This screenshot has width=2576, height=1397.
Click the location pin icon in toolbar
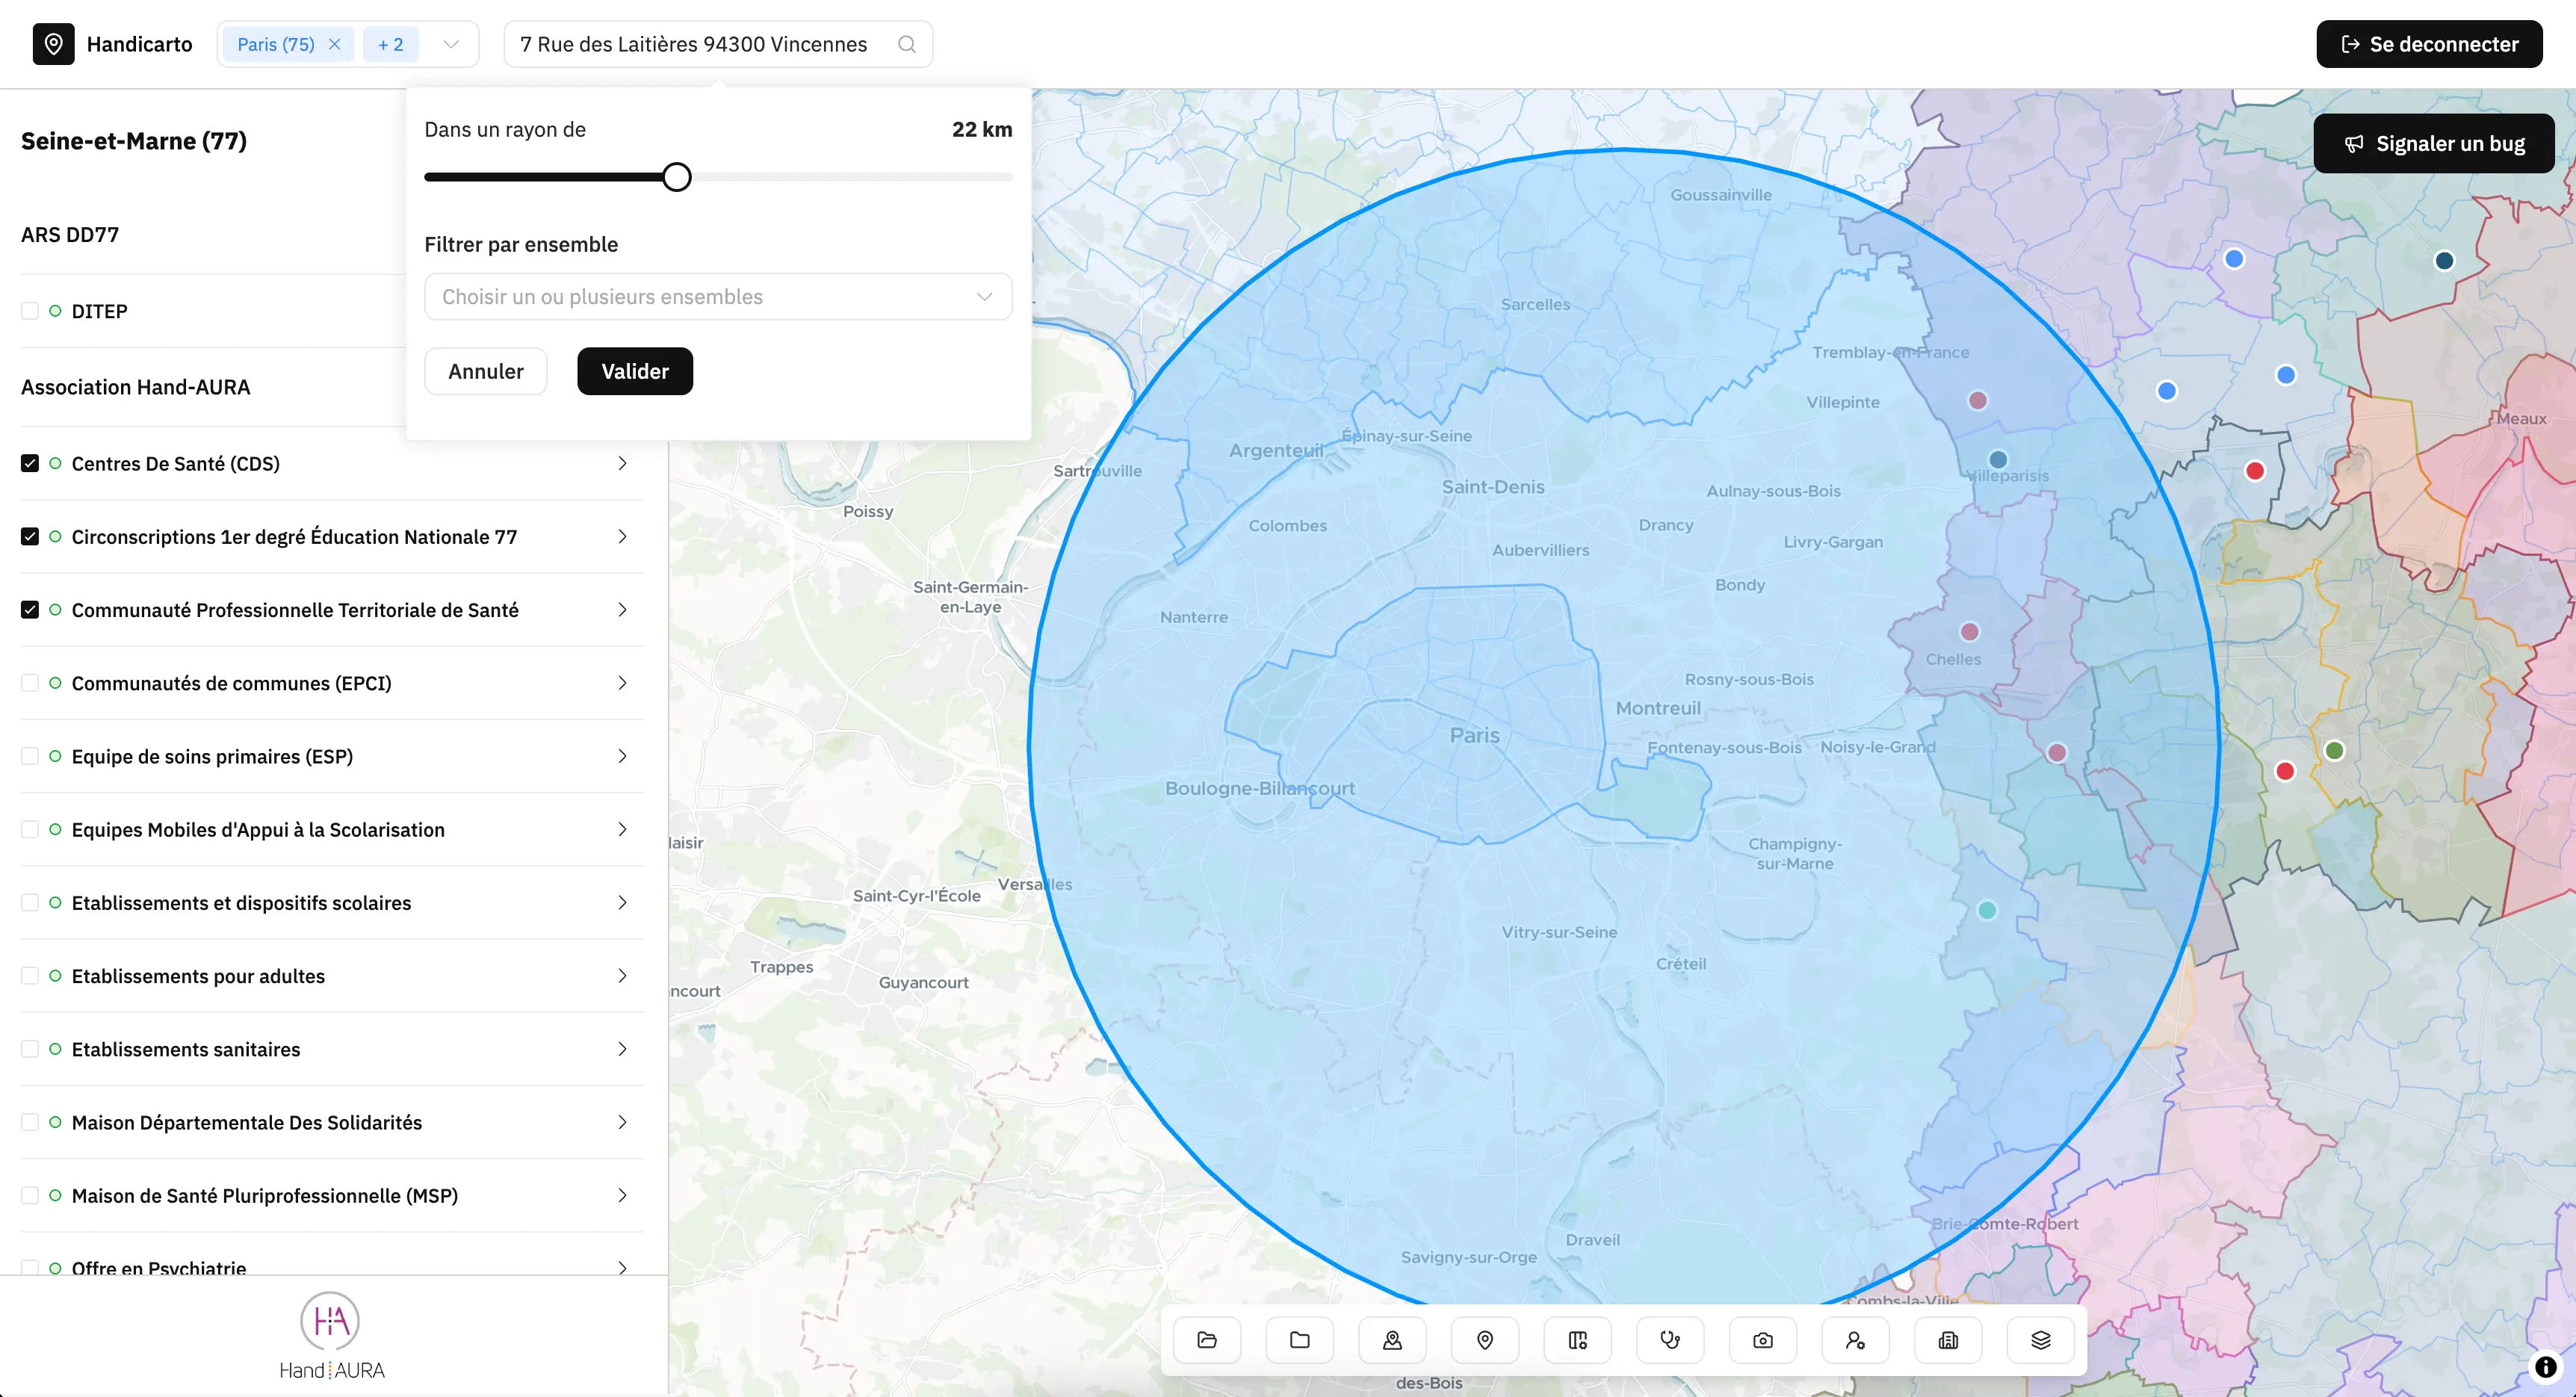pyautogui.click(x=1485, y=1340)
